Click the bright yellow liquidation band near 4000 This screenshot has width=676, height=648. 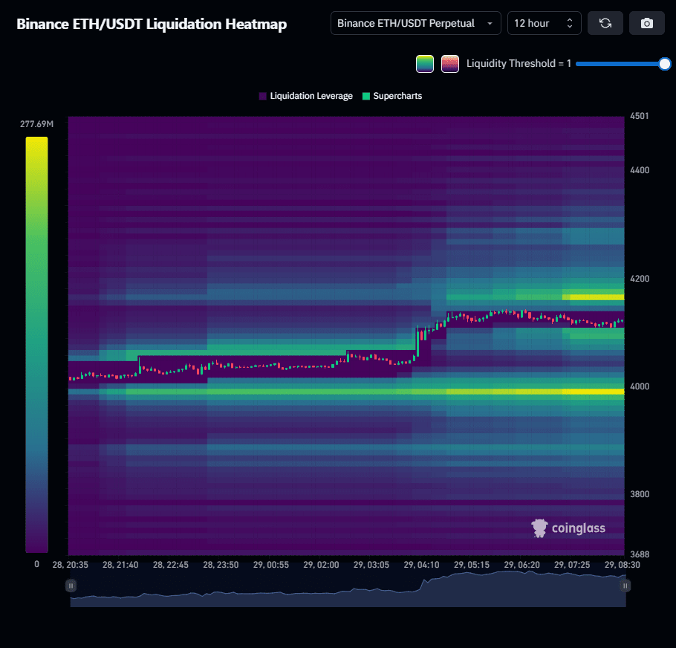[593, 391]
